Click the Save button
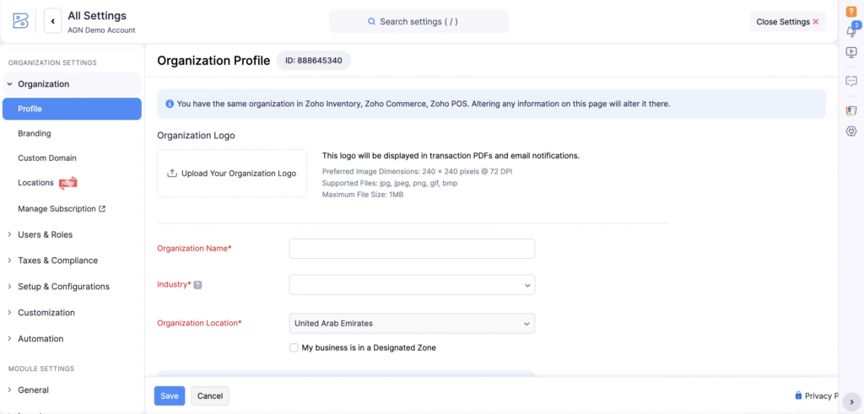The image size is (864, 414). 169,396
